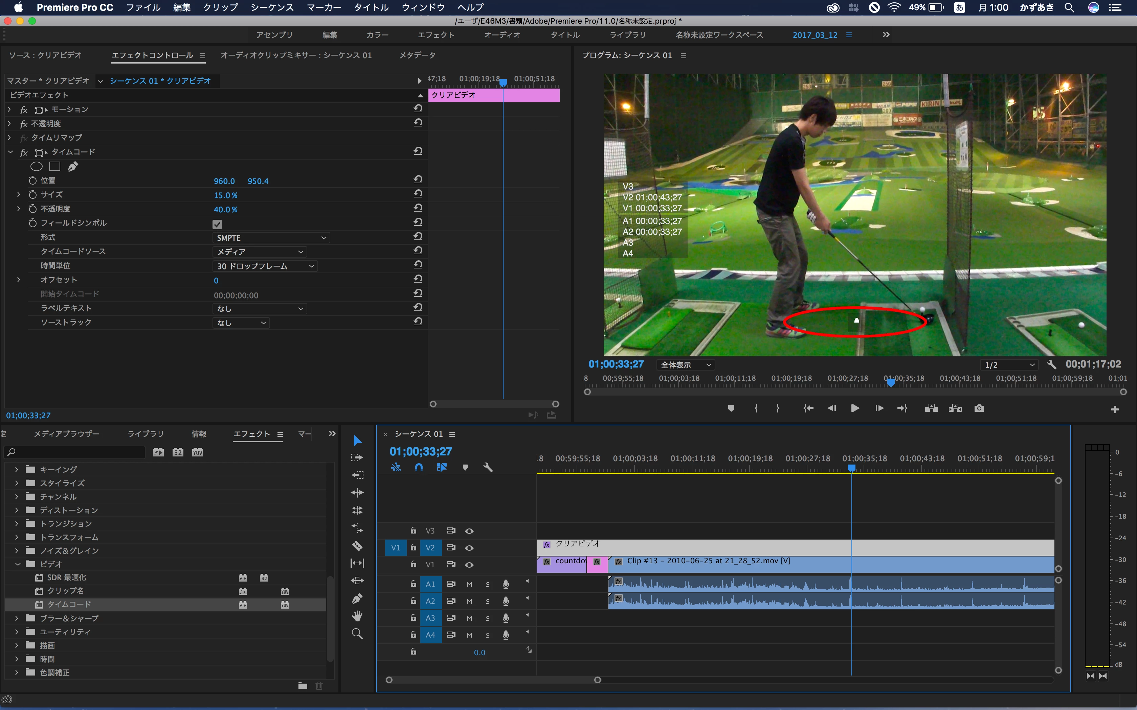The height and width of the screenshot is (710, 1137).
Task: Select the Track Select Forward tool
Action: [357, 457]
